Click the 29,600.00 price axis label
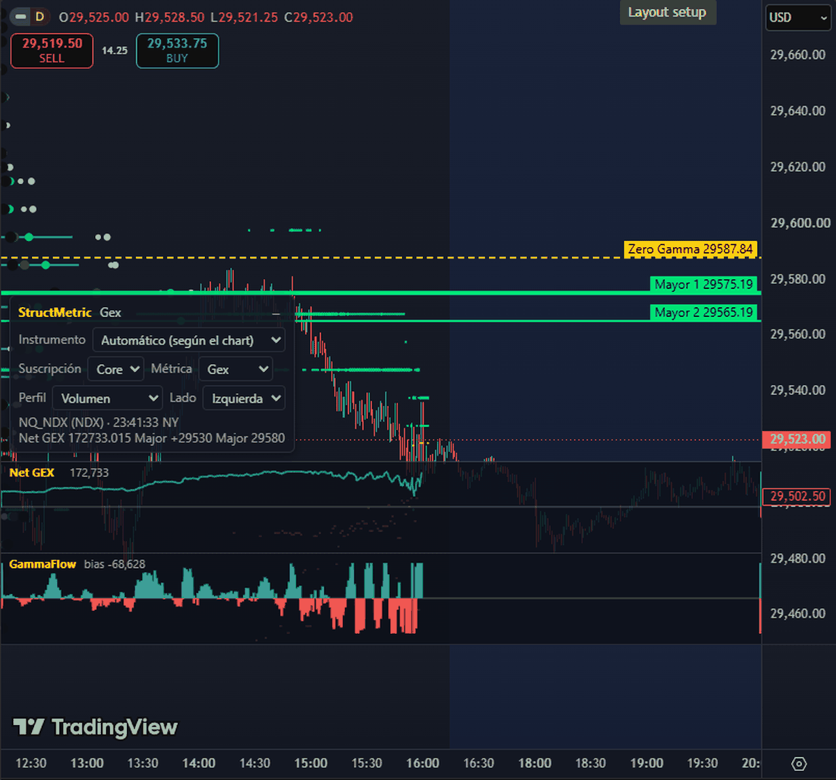Viewport: 836px width, 780px height. (800, 223)
